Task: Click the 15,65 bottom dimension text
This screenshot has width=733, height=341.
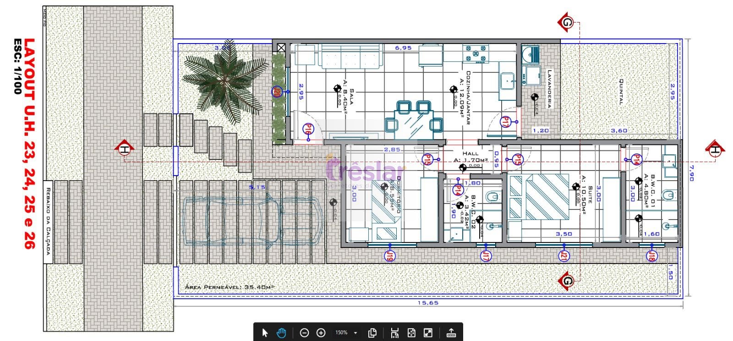Action: point(428,303)
